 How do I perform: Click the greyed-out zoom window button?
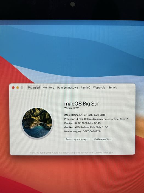click(22, 88)
